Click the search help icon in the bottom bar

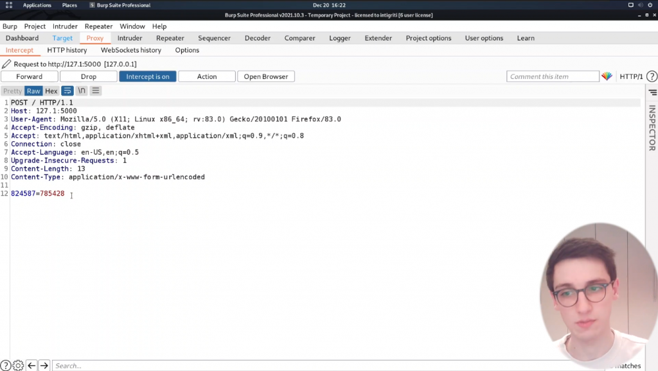(5, 366)
